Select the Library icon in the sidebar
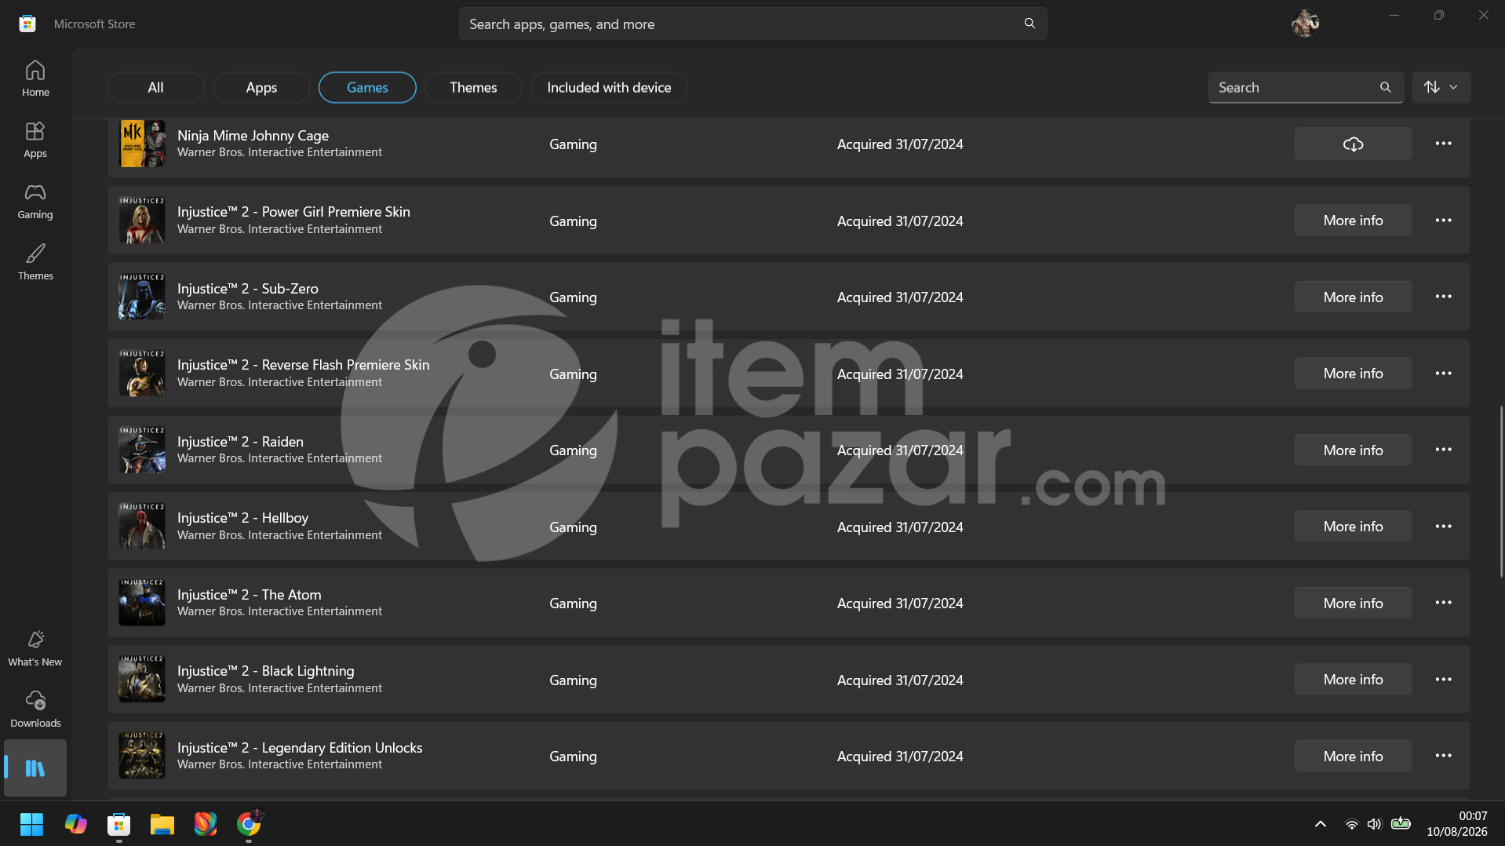Viewport: 1505px width, 846px height. click(x=35, y=768)
